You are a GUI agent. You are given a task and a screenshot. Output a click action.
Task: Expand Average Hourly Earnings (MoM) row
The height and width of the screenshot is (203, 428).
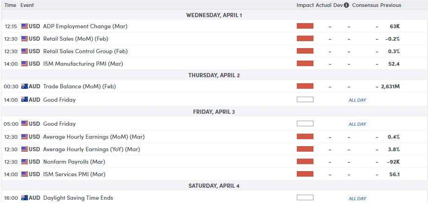[92, 137]
